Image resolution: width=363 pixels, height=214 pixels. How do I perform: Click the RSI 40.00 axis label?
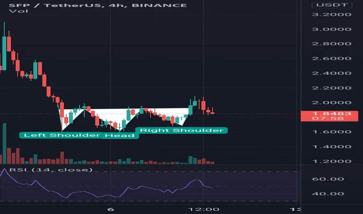pyautogui.click(x=328, y=194)
